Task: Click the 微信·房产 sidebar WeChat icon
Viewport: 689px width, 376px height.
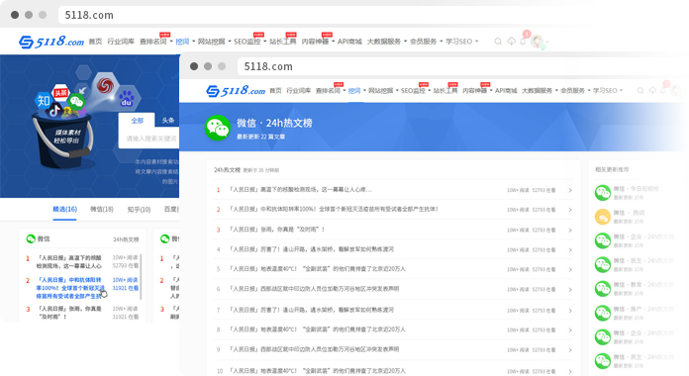Action: coord(603,313)
